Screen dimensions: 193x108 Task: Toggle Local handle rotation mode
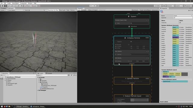coord(33,6)
